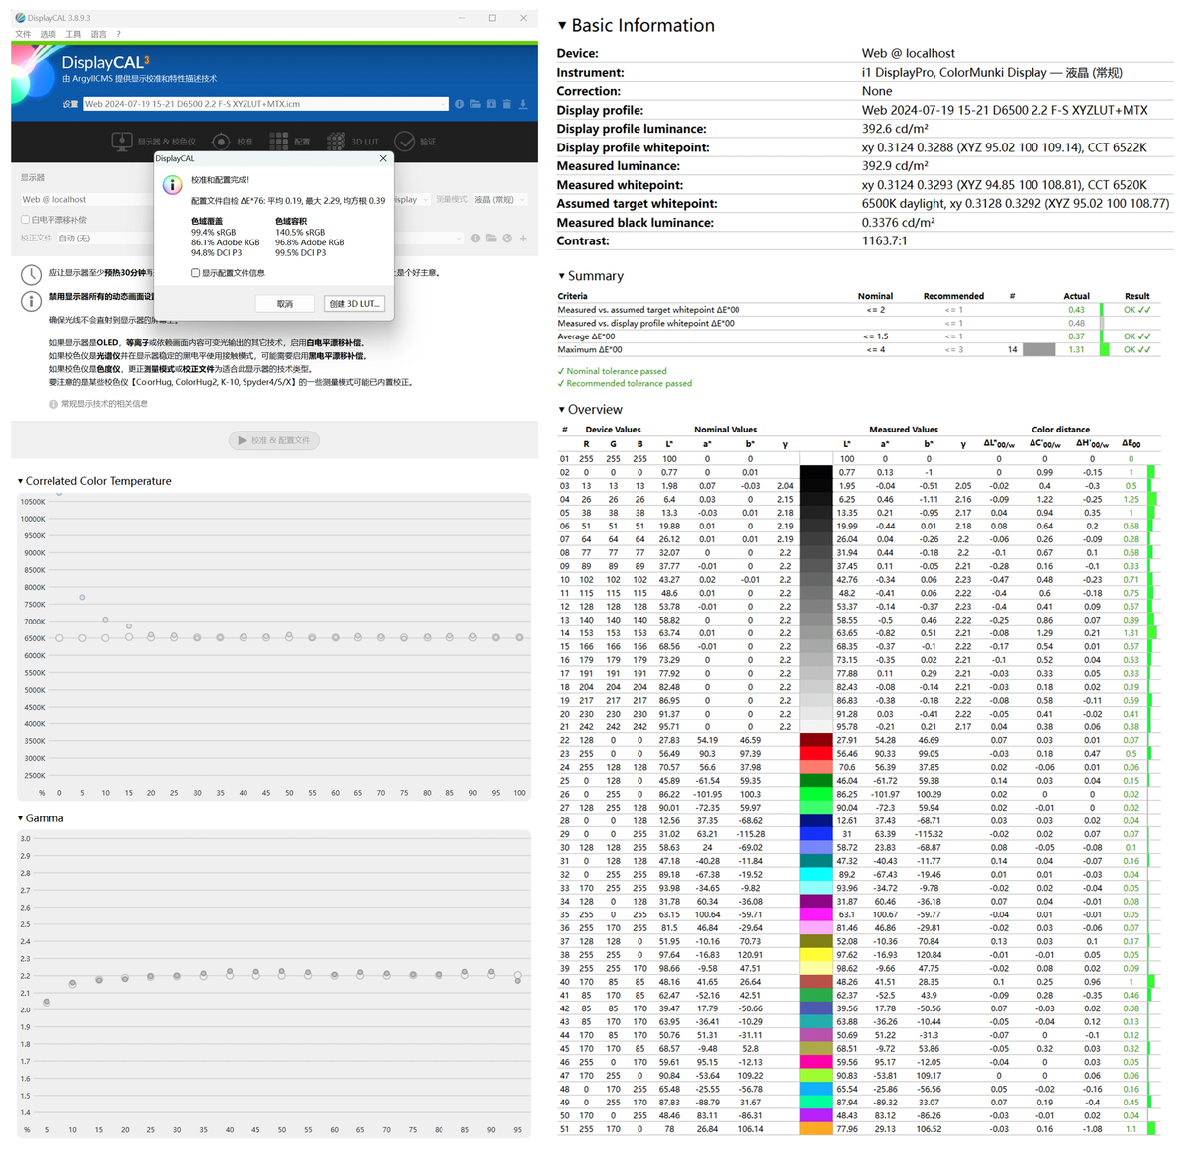Click the magenta swatch in row 35

pos(815,915)
